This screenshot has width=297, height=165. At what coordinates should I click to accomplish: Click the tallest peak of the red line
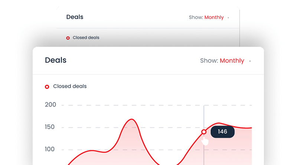pyautogui.click(x=132, y=119)
